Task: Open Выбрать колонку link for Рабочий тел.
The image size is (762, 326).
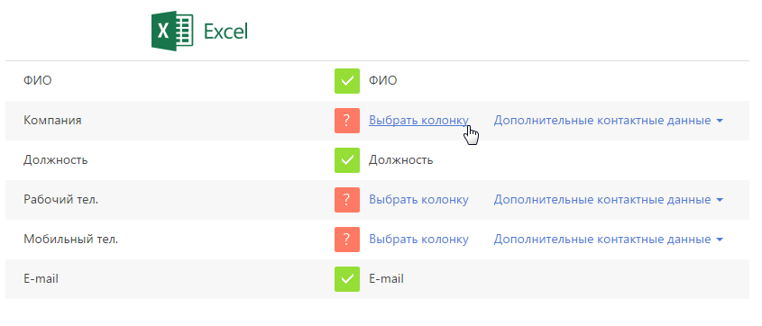Action: pos(418,200)
